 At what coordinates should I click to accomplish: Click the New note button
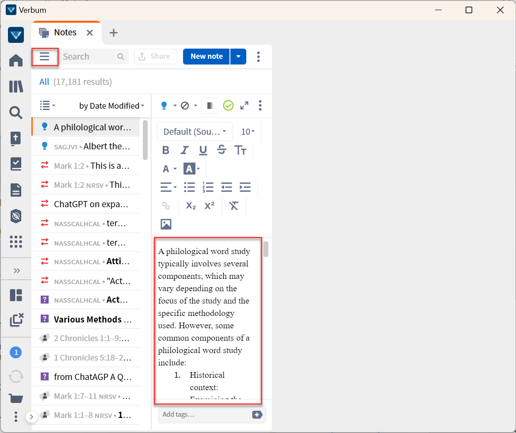coord(206,56)
